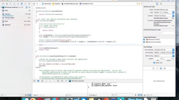The width and height of the screenshot is (179, 100).
Task: Select Network gauge row
Action: pos(16,25)
